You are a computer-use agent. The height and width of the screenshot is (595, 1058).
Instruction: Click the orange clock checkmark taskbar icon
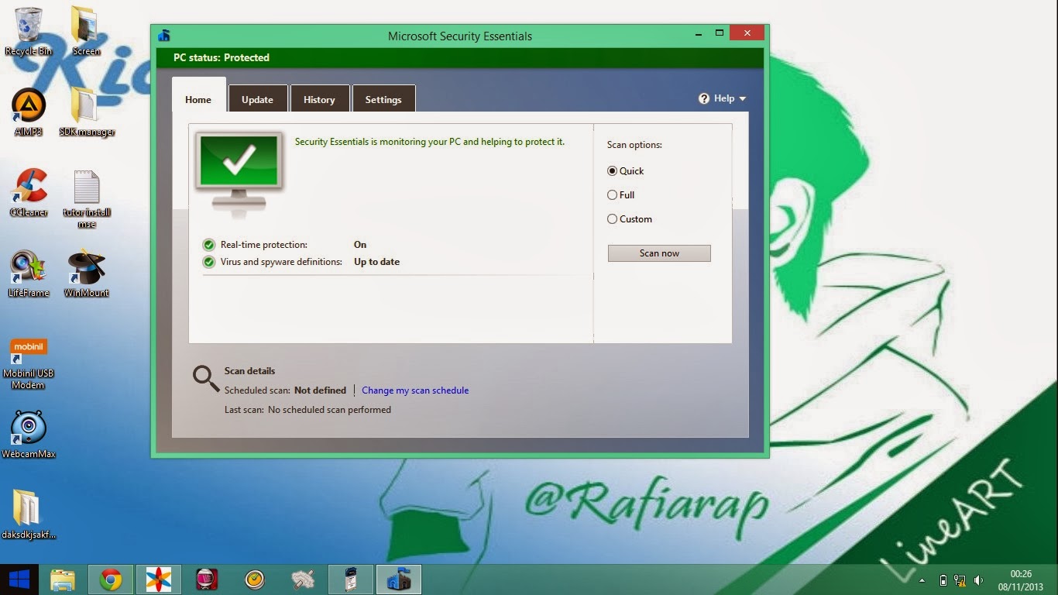point(254,580)
